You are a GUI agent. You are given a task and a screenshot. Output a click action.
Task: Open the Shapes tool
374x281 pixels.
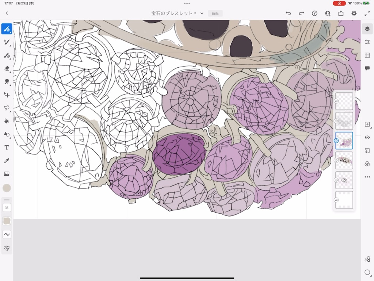tap(7, 134)
